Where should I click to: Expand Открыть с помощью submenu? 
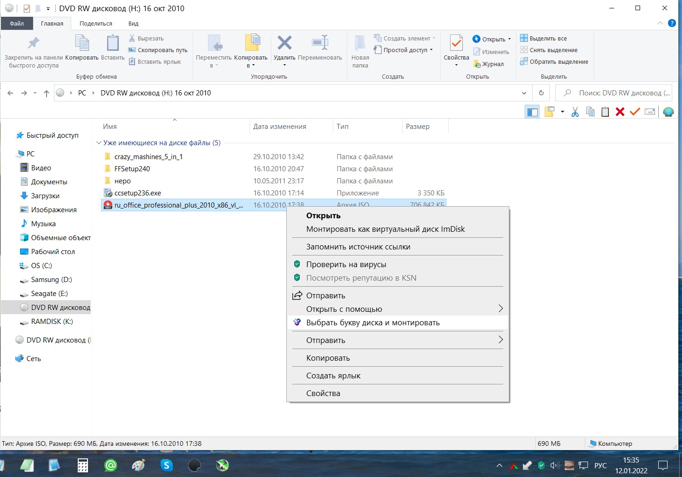point(398,309)
